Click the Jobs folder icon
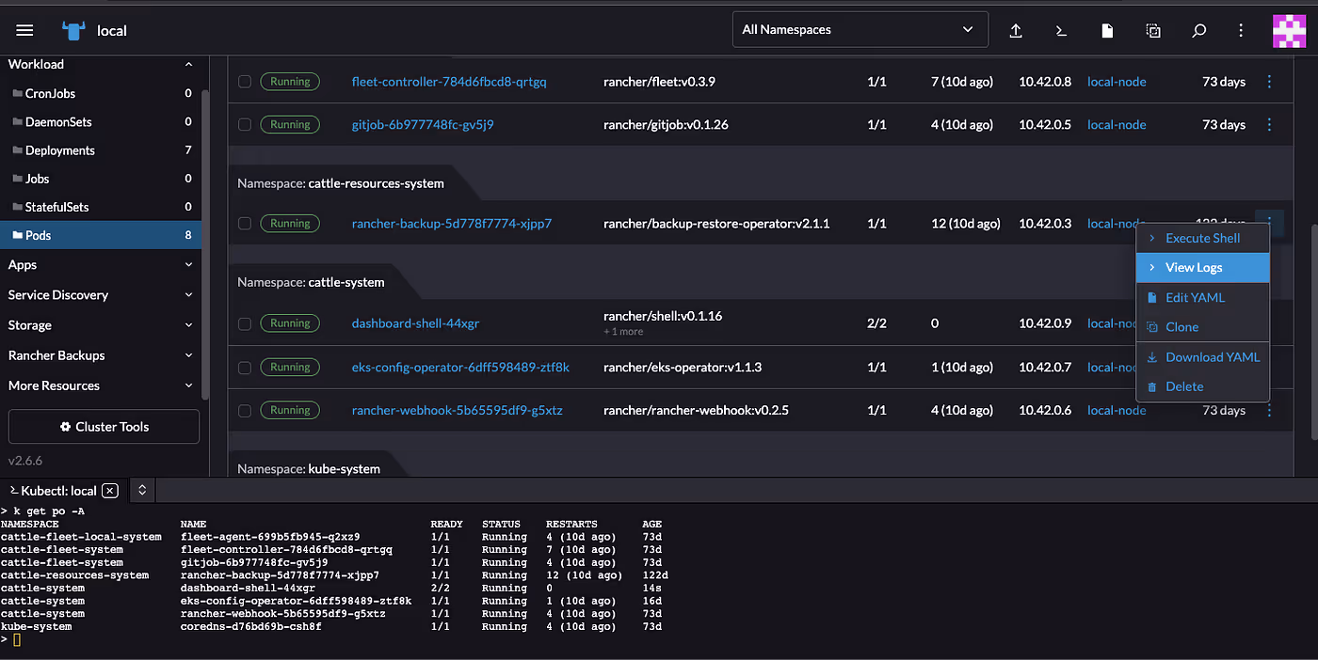 [x=17, y=179]
